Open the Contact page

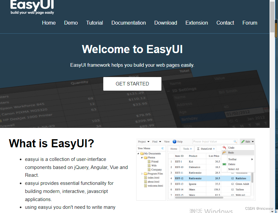click(x=225, y=23)
